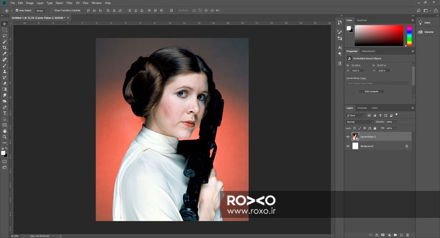Screen dimensions: 440x238
Task: Click the search icon at top right
Action: (x=419, y=11)
